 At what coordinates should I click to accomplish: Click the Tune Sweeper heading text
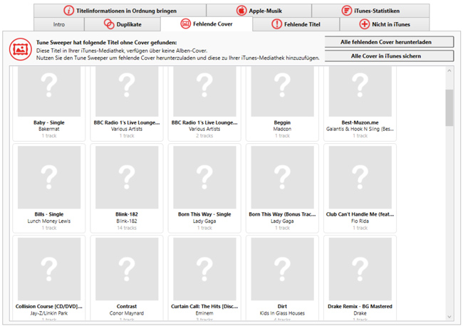107,43
